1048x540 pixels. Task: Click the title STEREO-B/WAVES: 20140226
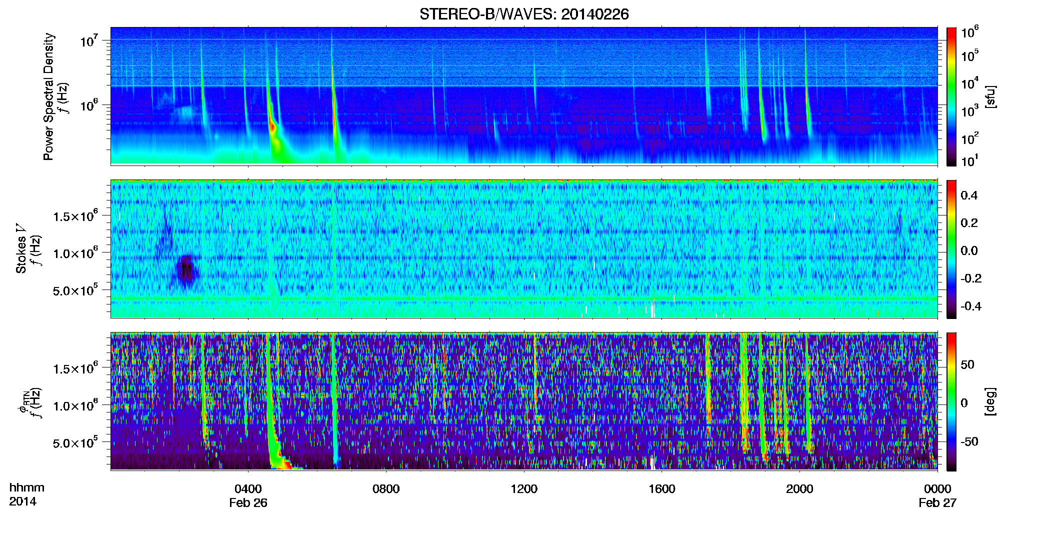(x=524, y=14)
